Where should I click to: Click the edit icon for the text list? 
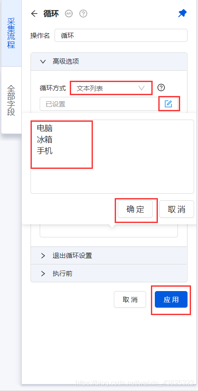(x=169, y=103)
